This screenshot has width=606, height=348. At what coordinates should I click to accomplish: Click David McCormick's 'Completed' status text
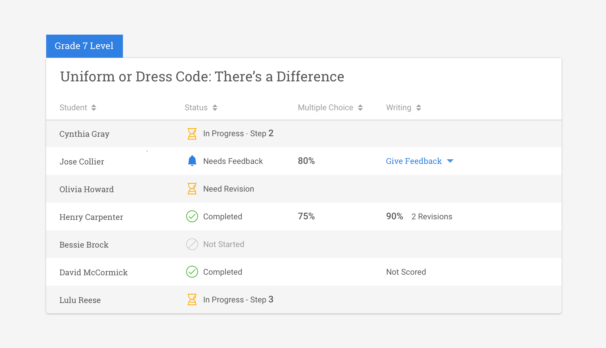[222, 272]
